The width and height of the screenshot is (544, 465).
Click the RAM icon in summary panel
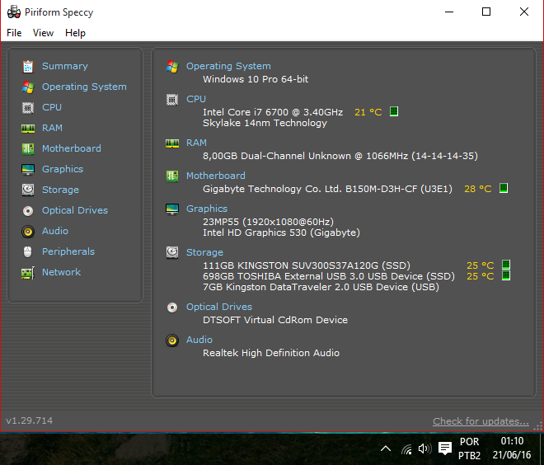(172, 143)
